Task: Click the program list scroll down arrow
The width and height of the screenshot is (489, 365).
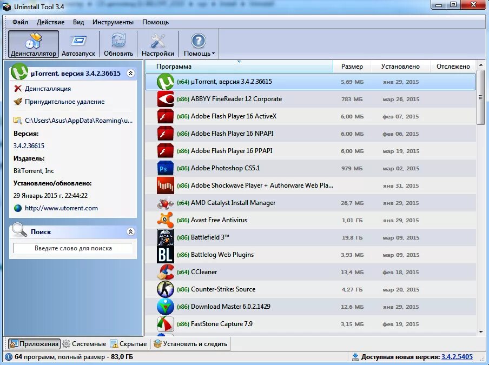Action: pos(480,332)
